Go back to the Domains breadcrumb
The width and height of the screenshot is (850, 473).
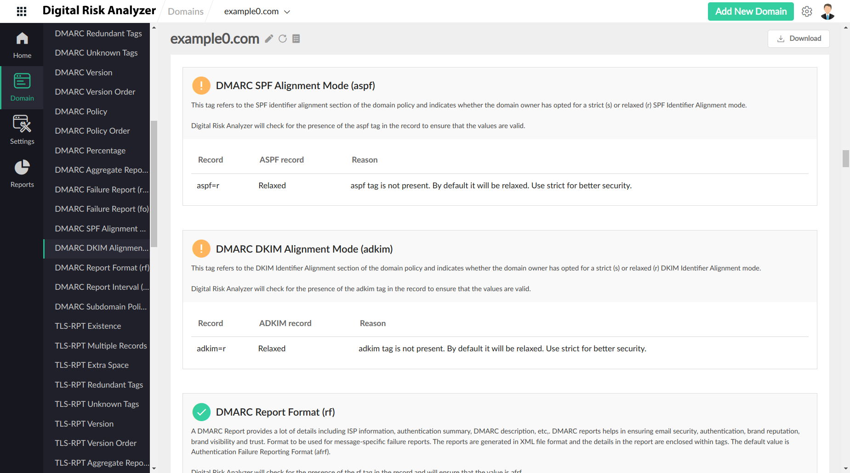click(185, 11)
